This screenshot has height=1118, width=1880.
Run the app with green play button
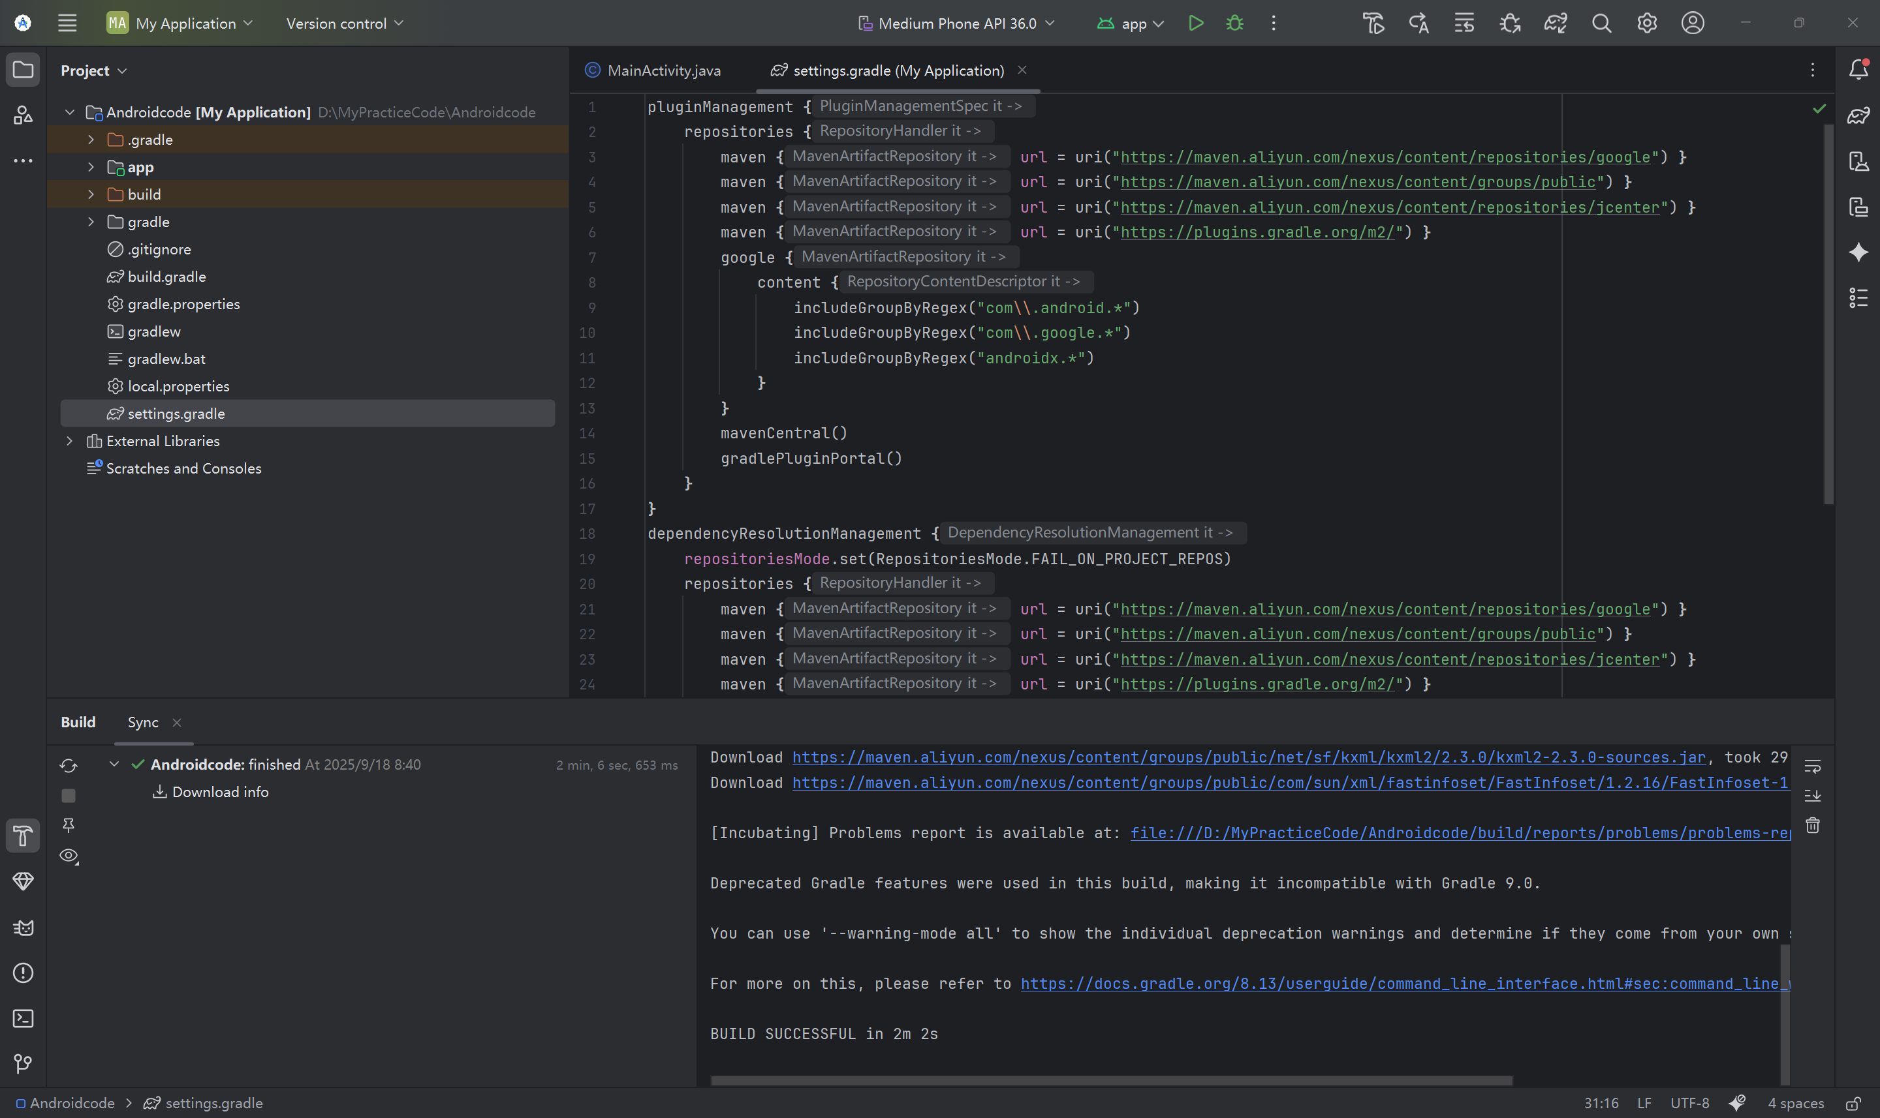(x=1195, y=23)
